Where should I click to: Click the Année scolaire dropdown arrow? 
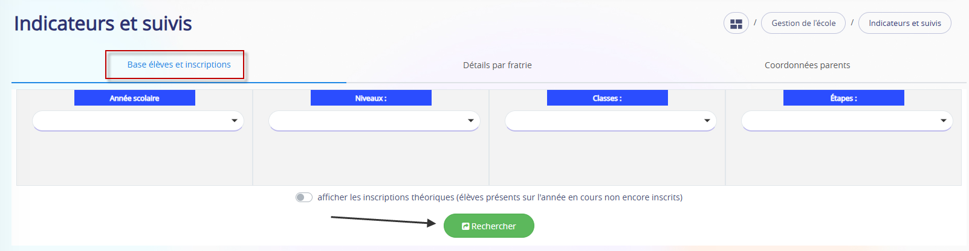tap(235, 121)
